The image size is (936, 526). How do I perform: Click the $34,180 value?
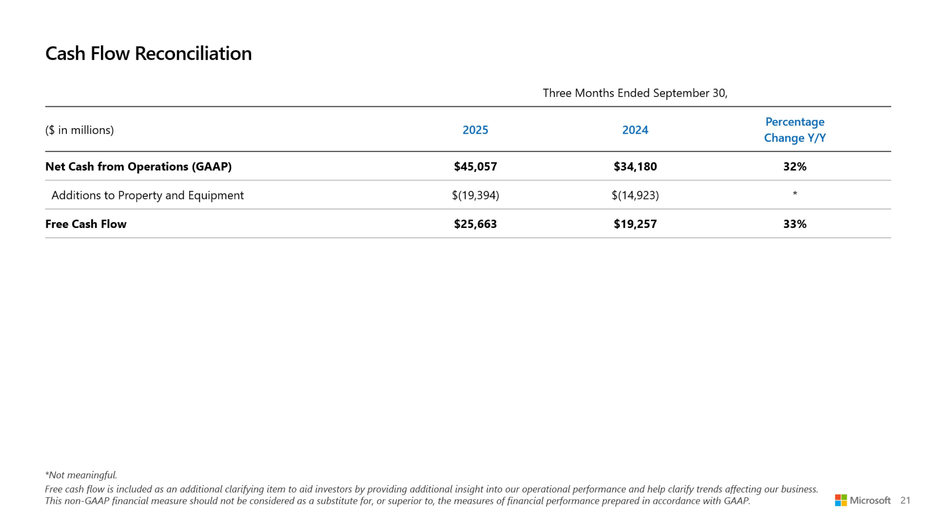(x=635, y=166)
